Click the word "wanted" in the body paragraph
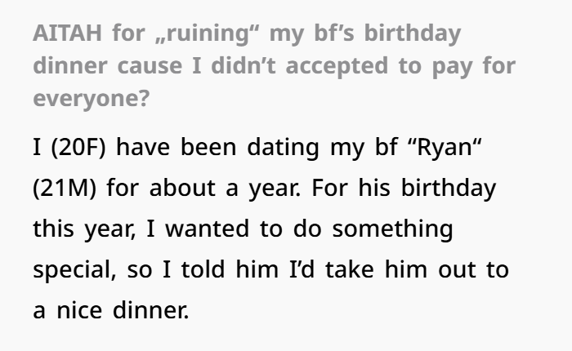The width and height of the screenshot is (572, 351). coord(208,229)
